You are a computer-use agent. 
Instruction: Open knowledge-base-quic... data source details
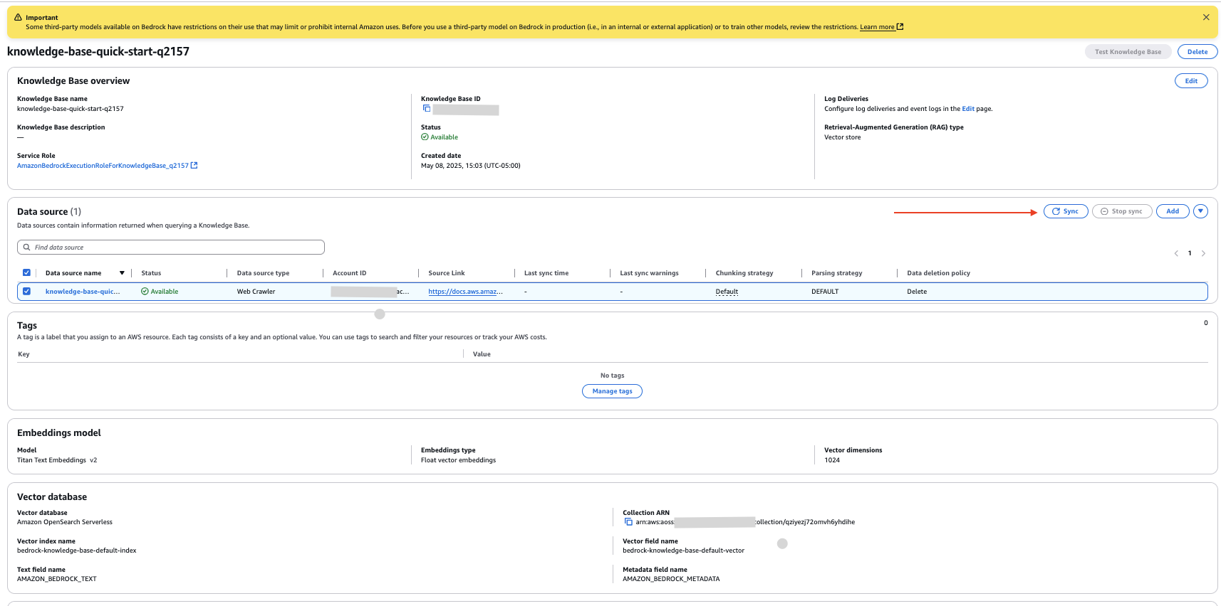83,292
